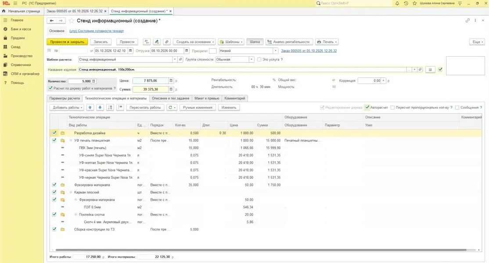This screenshot has height=263, width=489.
Task: Enable the Сообщения checkbox
Action: tap(457, 107)
